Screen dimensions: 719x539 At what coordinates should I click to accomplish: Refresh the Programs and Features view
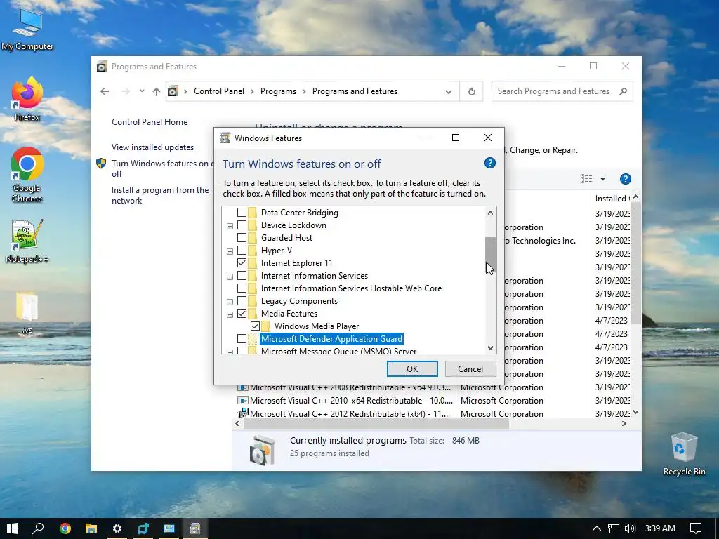coord(471,91)
